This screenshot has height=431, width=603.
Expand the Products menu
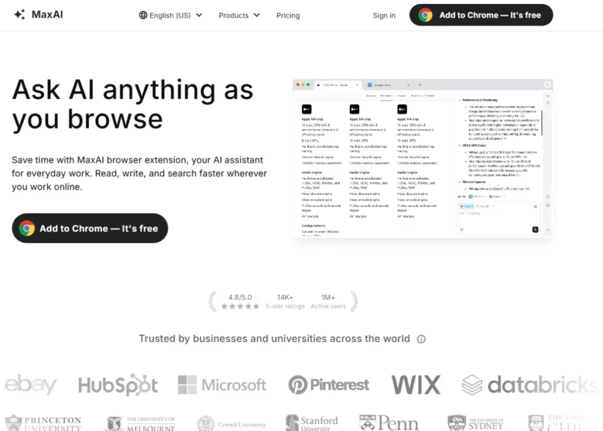coord(239,15)
